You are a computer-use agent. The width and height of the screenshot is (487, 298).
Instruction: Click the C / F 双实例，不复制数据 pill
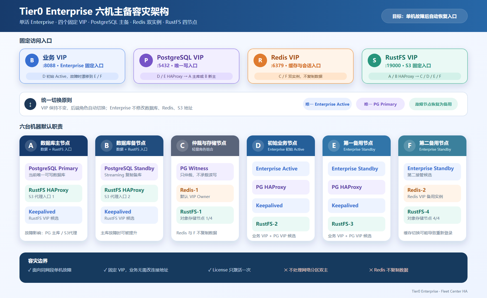301,76
